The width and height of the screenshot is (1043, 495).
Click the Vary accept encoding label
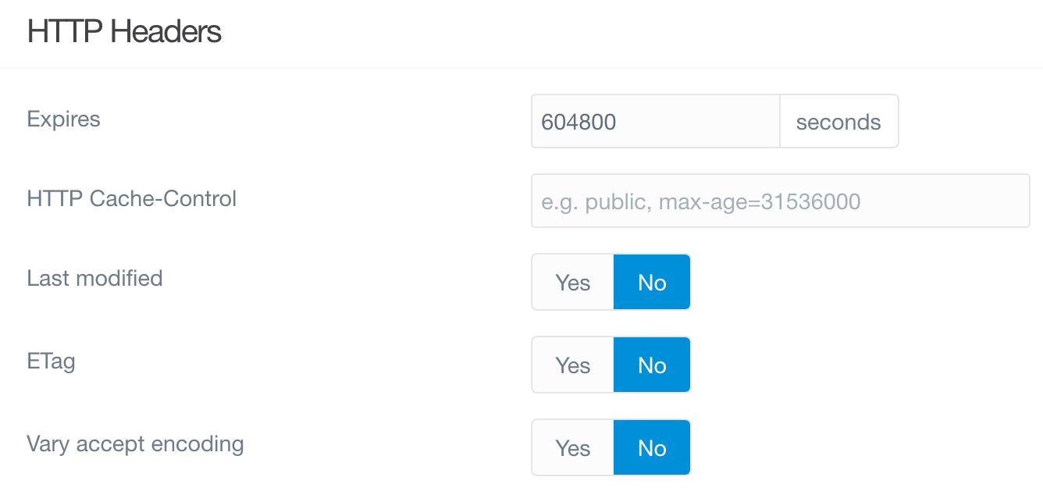(x=134, y=444)
